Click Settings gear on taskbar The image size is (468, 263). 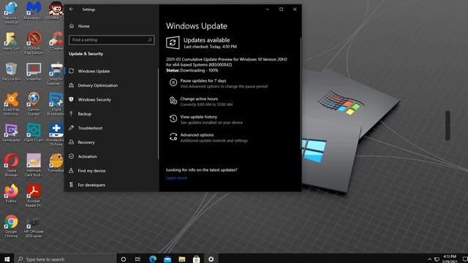(x=211, y=259)
